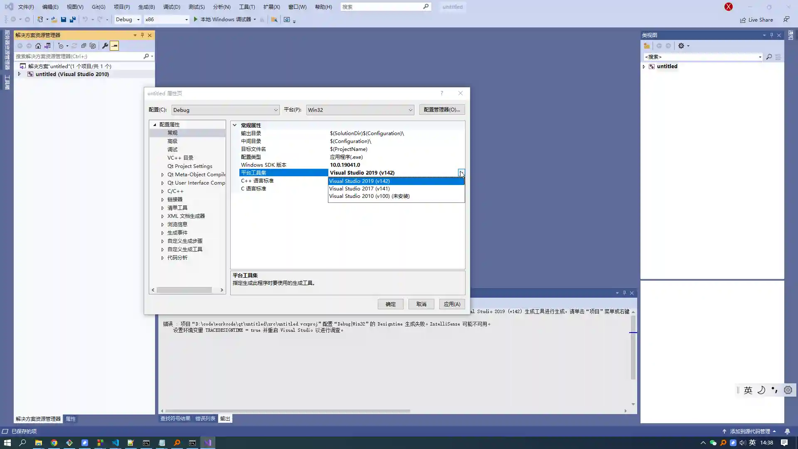Open the 文件(F) menu
798x449 pixels.
pos(26,7)
